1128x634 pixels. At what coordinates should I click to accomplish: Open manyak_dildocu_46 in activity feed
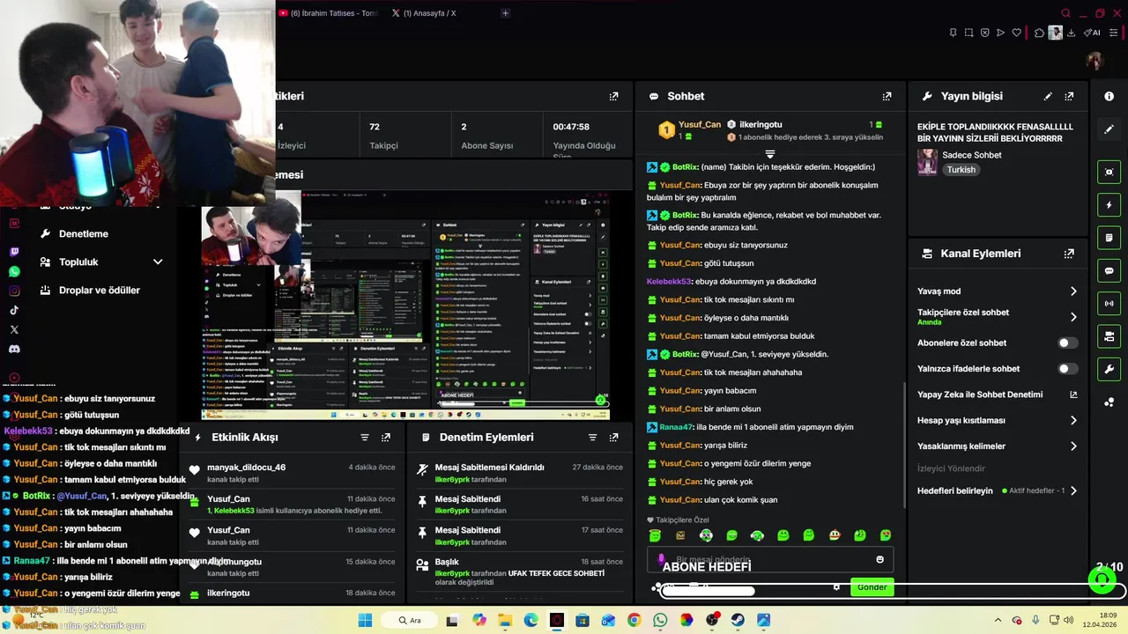click(x=246, y=468)
